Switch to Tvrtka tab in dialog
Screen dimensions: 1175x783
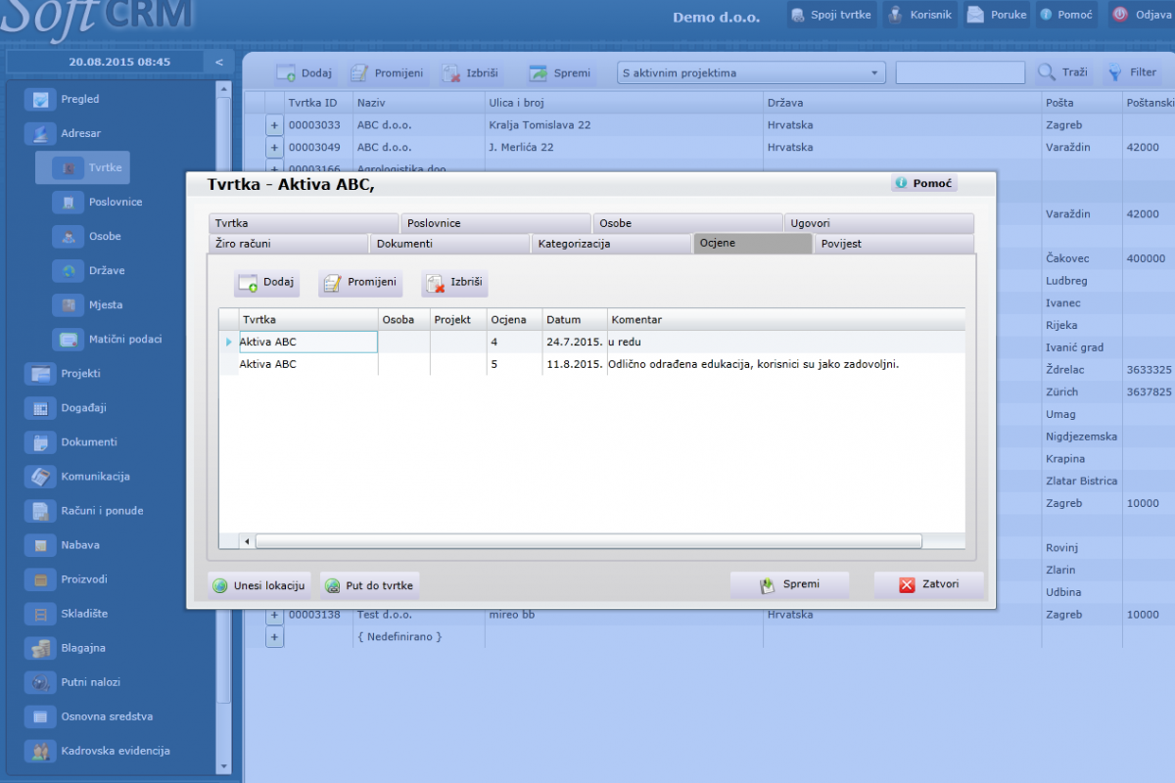pos(304,223)
